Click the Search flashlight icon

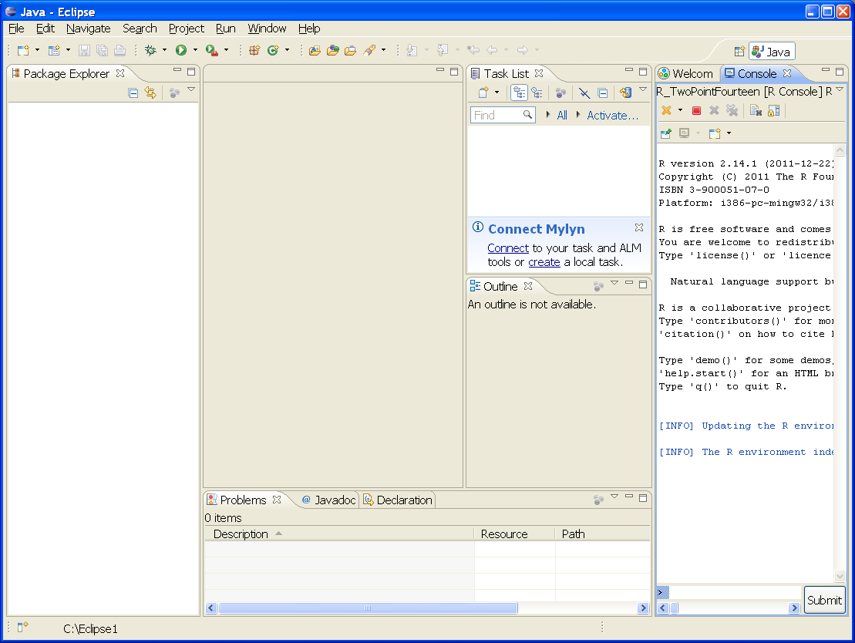pos(369,51)
